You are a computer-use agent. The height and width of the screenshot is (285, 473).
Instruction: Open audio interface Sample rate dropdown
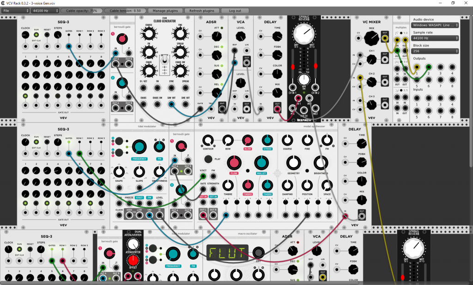click(x=435, y=38)
